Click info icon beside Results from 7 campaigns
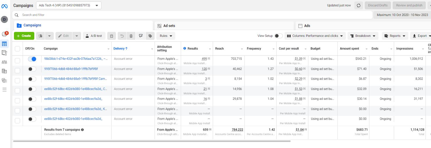This screenshot has height=148, width=431. 83,130
